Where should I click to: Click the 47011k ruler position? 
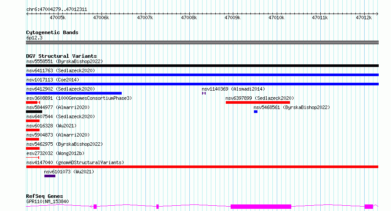[320, 18]
